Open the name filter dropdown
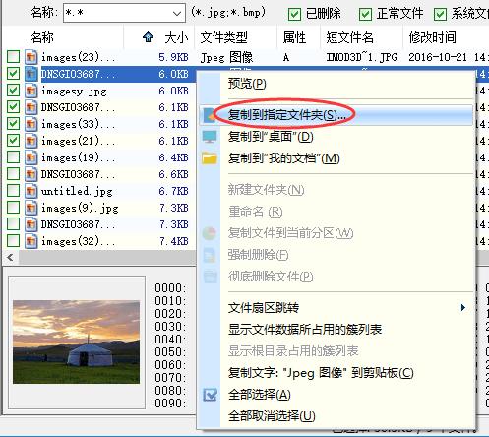 click(177, 13)
